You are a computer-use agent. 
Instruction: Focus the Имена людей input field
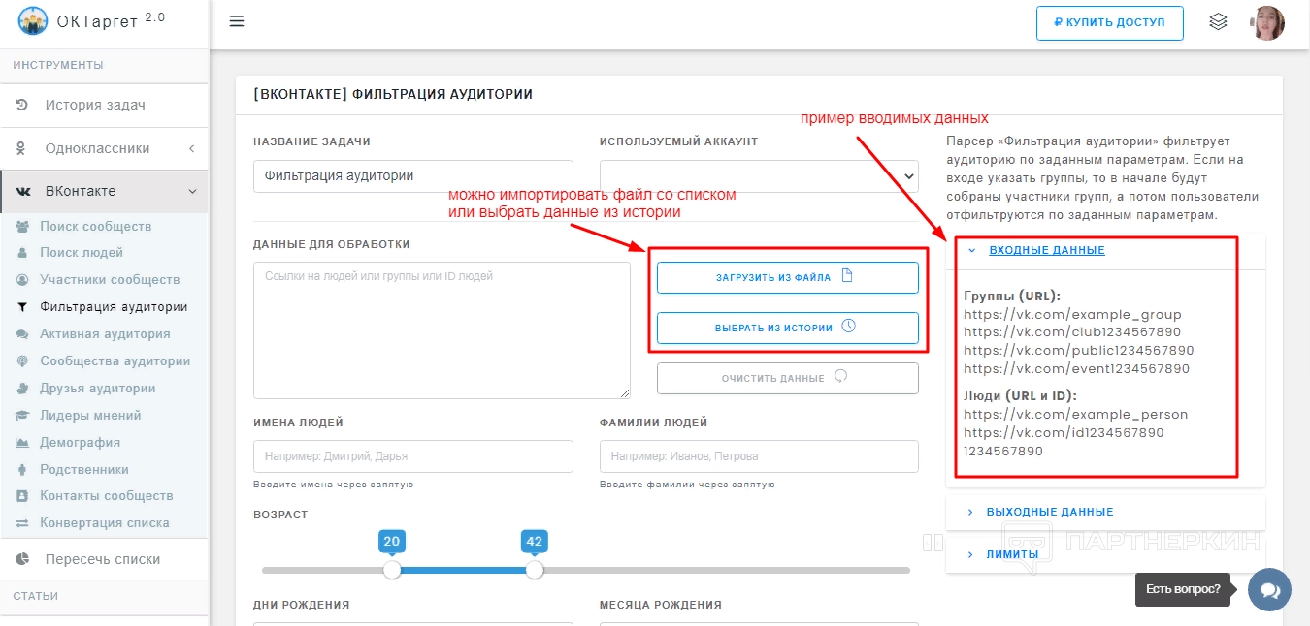point(412,456)
